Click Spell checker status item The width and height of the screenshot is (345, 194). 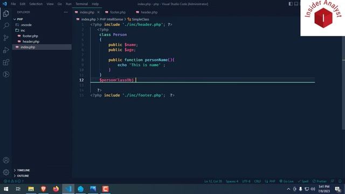click(303, 181)
